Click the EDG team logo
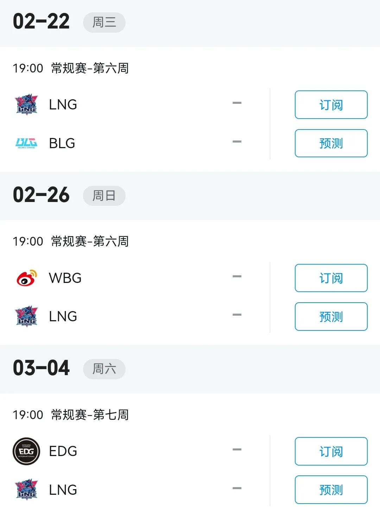 [x=26, y=451]
